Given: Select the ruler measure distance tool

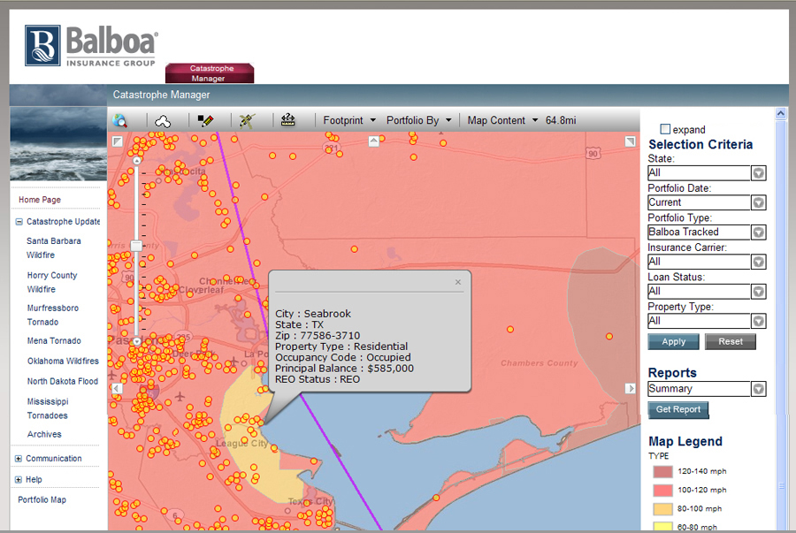Looking at the screenshot, I should click(287, 120).
